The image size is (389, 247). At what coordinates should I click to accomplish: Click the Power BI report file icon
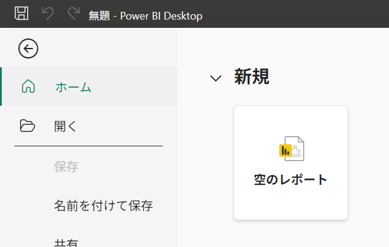point(291,149)
